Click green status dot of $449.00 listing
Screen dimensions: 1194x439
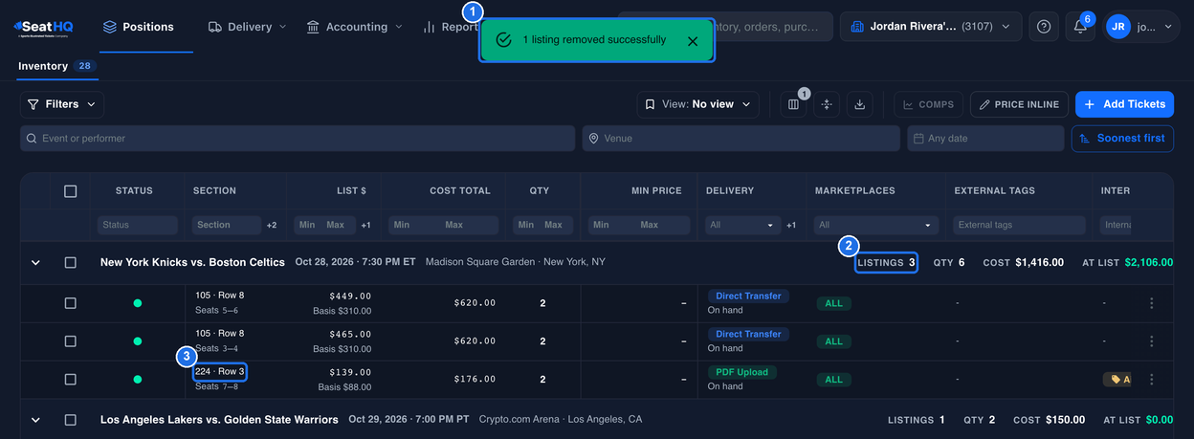tap(137, 303)
